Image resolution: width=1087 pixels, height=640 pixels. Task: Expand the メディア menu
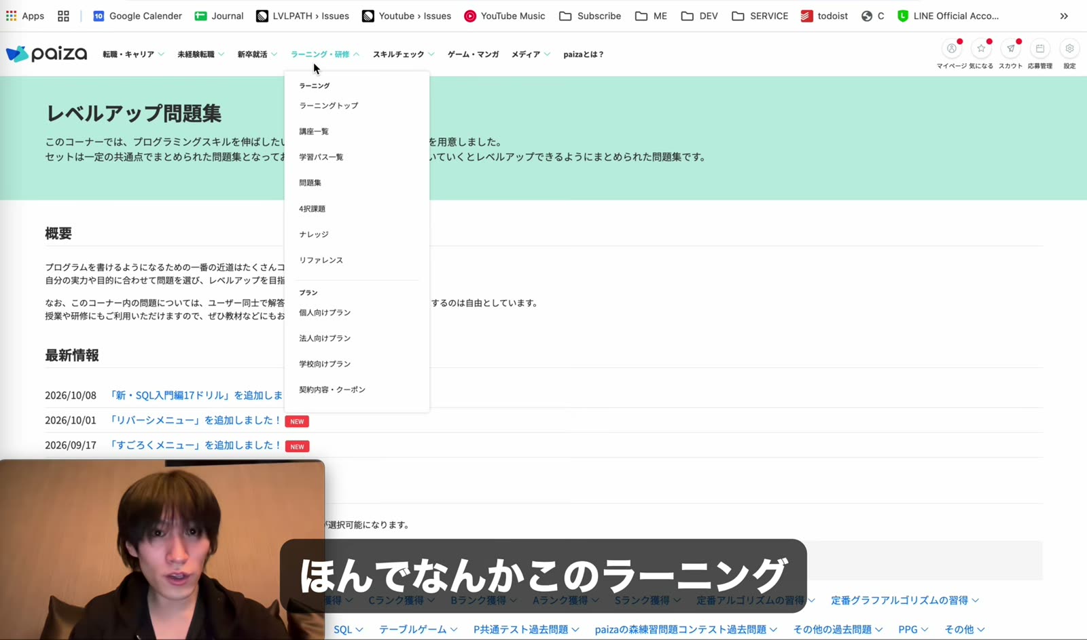(531, 54)
